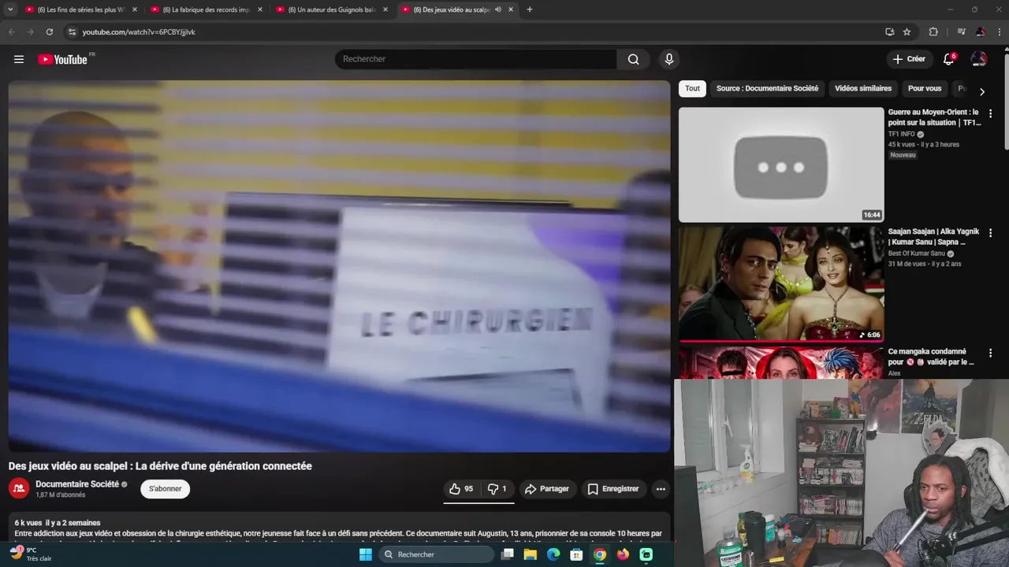1009x567 pixels.
Task: Open the YouTube hamburger guide menu
Action: [x=19, y=59]
